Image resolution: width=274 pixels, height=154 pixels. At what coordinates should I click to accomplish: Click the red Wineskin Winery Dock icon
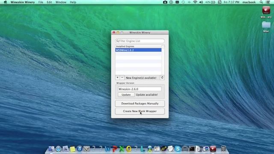[x=213, y=149]
